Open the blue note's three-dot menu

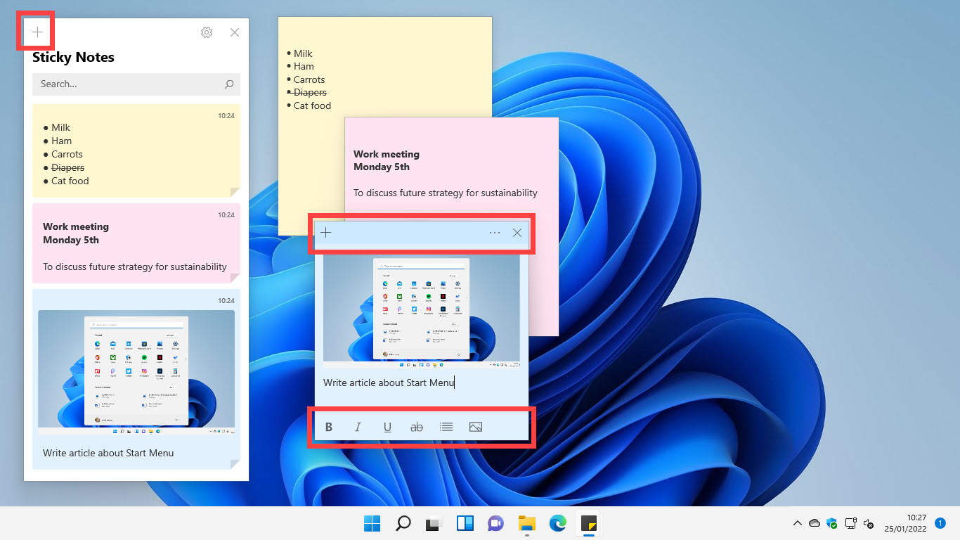point(495,233)
